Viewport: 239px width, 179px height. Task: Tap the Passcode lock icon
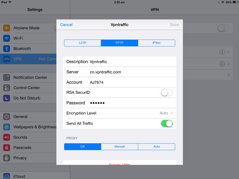(7, 148)
